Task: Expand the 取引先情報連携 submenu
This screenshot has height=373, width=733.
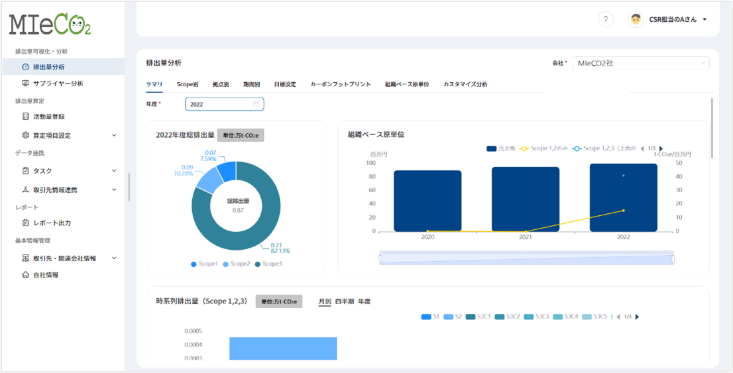Action: pos(114,190)
